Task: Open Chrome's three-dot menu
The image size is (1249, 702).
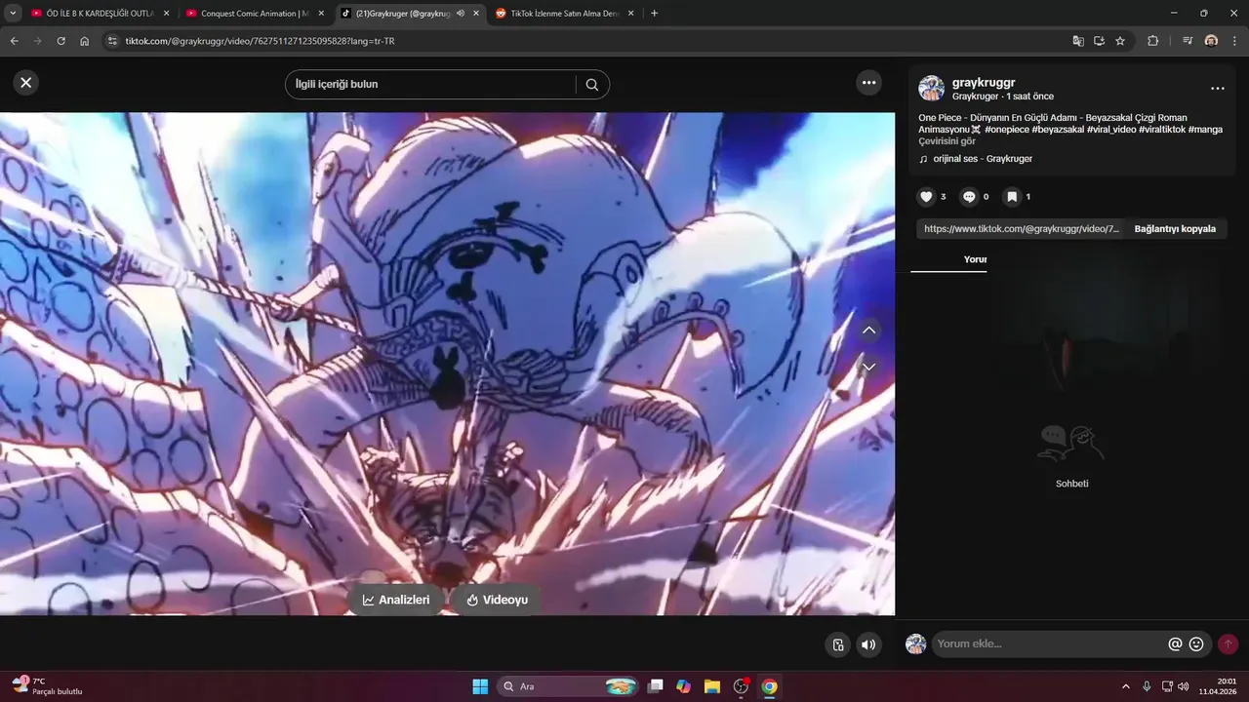Action: pos(1234,41)
